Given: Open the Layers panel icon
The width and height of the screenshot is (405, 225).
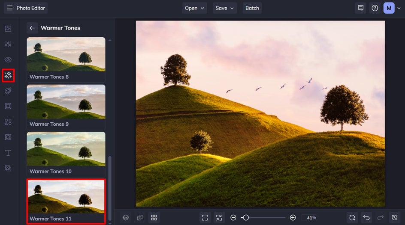Looking at the screenshot, I should (x=125, y=217).
